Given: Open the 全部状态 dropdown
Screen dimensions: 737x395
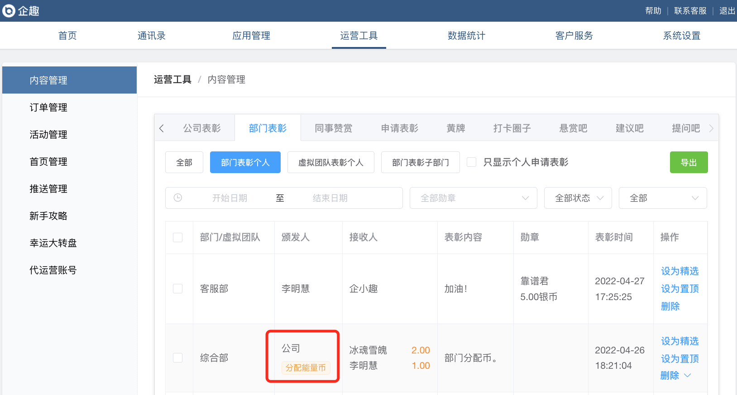Looking at the screenshot, I should 578,198.
